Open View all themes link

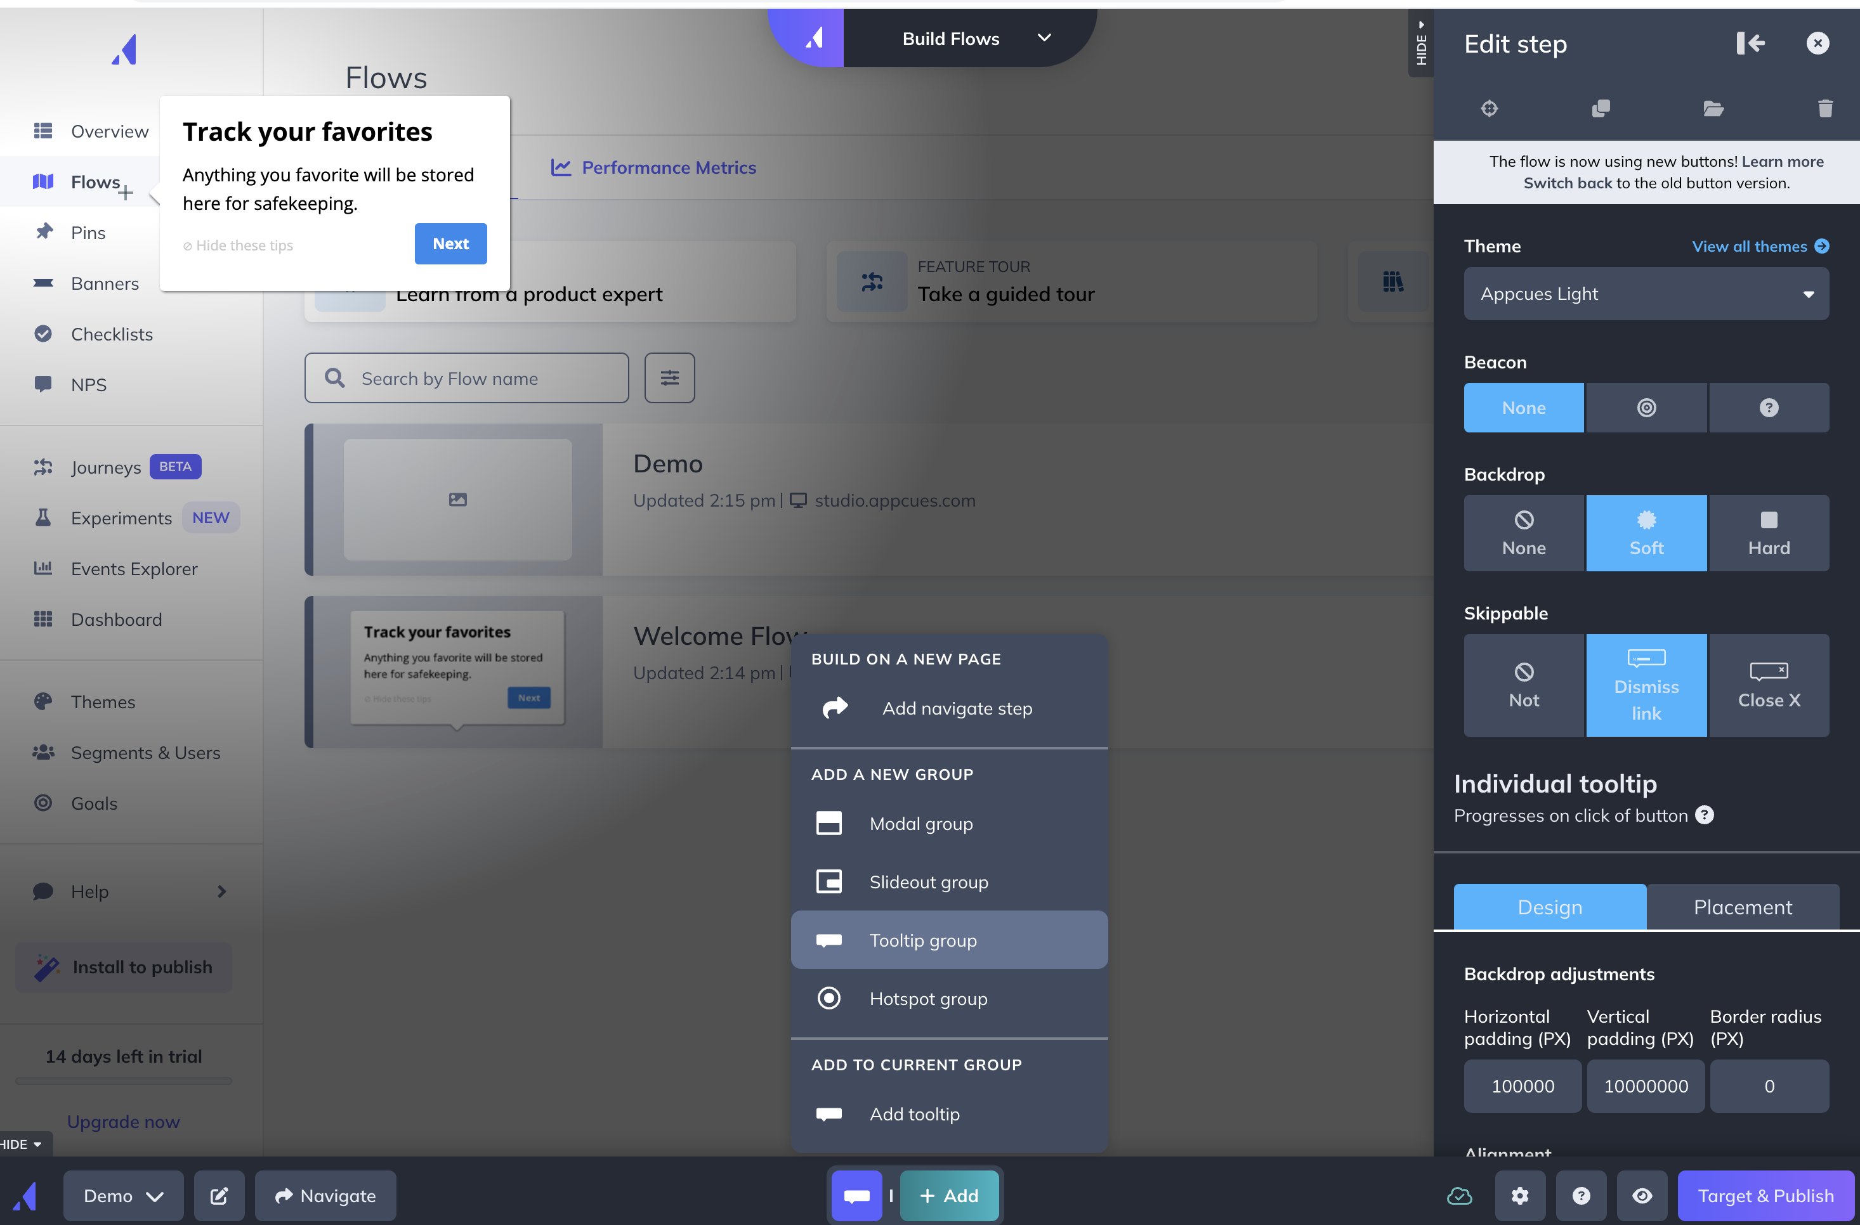(1760, 246)
